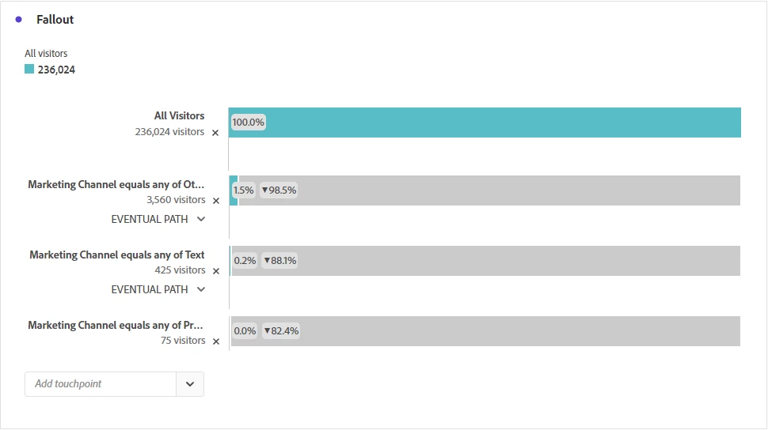Click the teal All visitors legend swatch
This screenshot has height=430, width=768.
click(29, 70)
